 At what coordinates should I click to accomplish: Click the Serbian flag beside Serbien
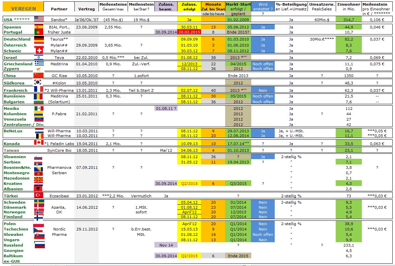[38, 163]
